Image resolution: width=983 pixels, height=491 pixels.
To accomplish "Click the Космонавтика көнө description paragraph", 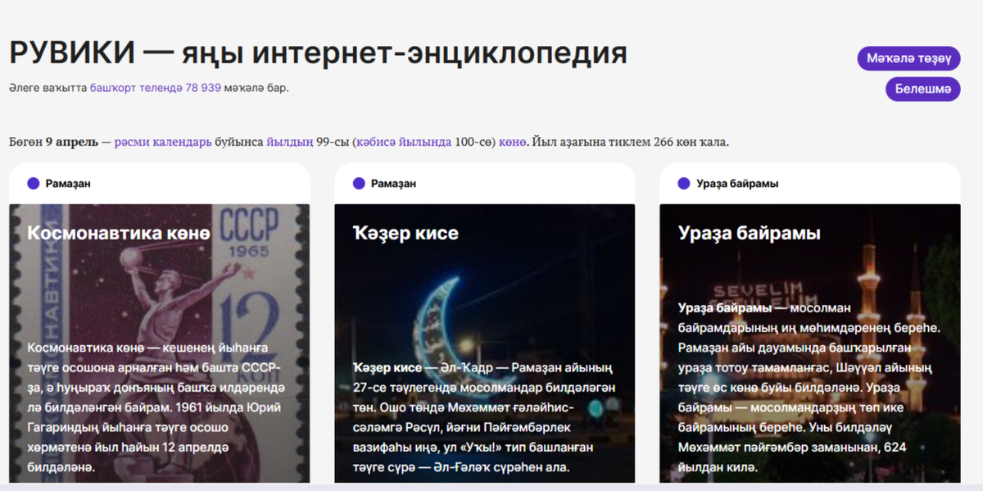I will [155, 407].
